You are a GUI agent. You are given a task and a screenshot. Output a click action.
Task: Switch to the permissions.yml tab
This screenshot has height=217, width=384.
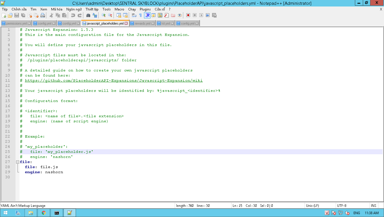pos(16,23)
